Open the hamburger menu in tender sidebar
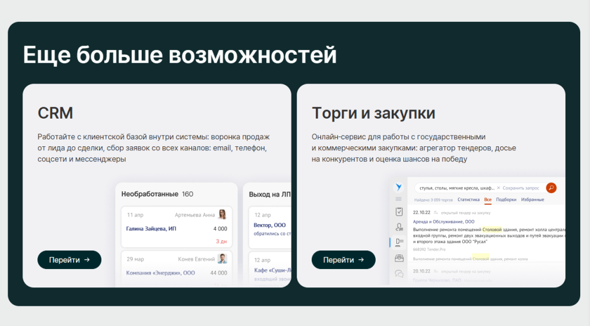Image resolution: width=590 pixels, height=326 pixels. pos(399,199)
